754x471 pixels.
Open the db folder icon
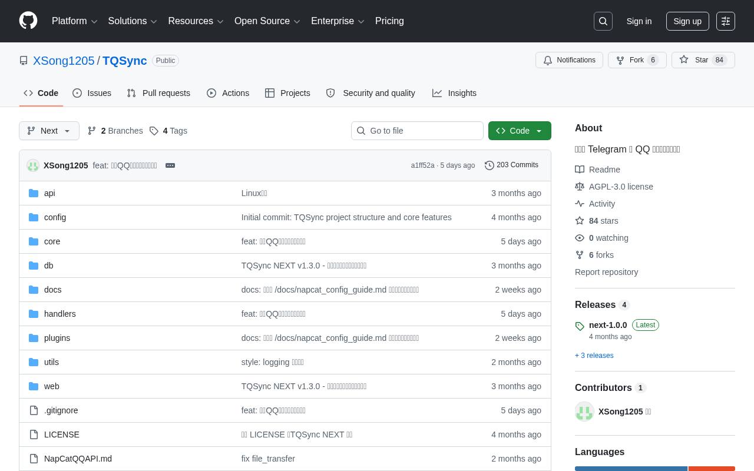pos(34,266)
